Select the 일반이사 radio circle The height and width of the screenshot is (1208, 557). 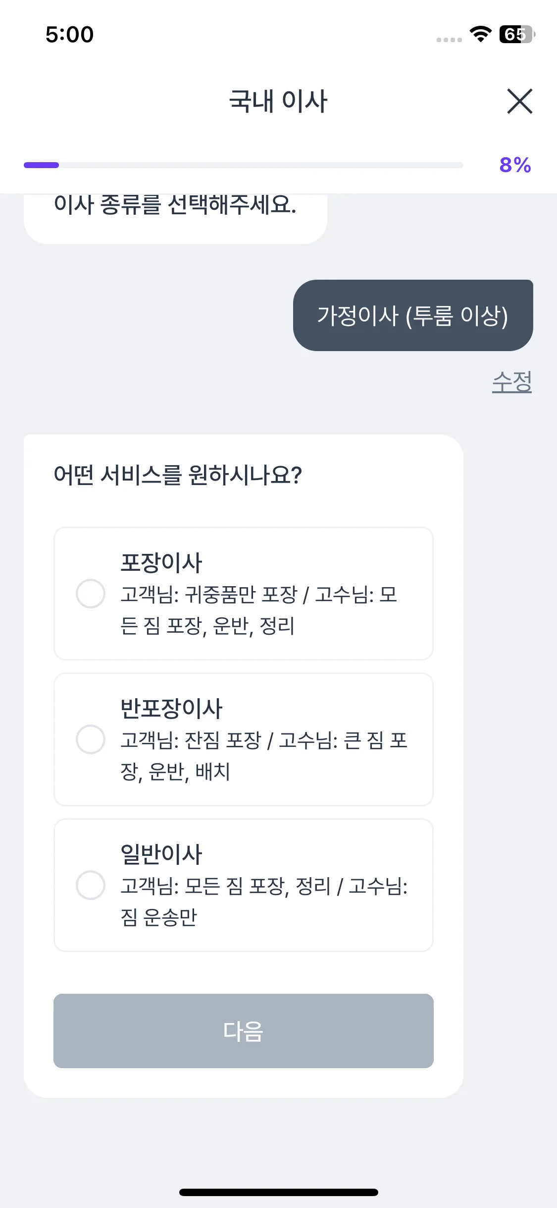[91, 885]
